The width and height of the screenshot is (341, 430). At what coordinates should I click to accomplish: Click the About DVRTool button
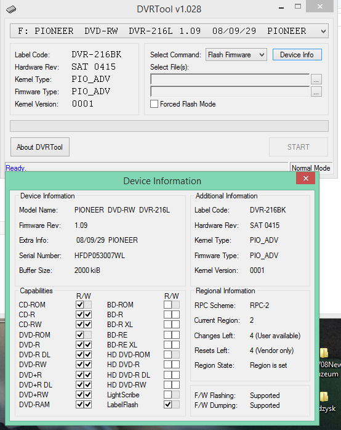tap(40, 147)
